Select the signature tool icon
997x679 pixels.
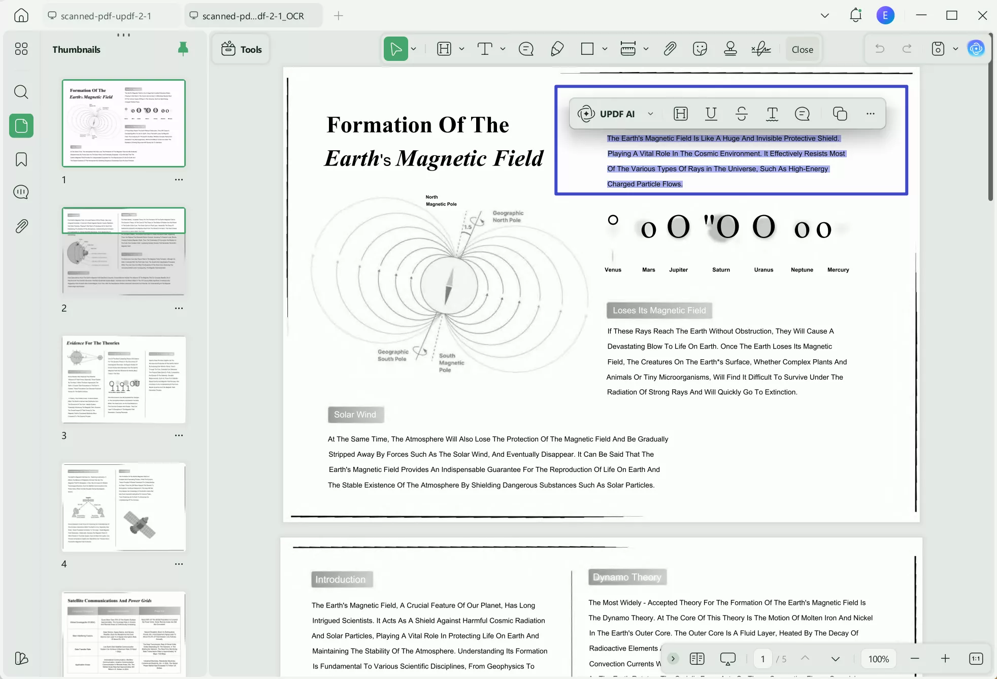(x=761, y=49)
